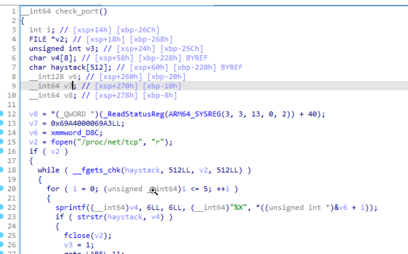Toggle breakpoint dot on line 23 strstr
This screenshot has height=254, width=408.
click(1, 217)
